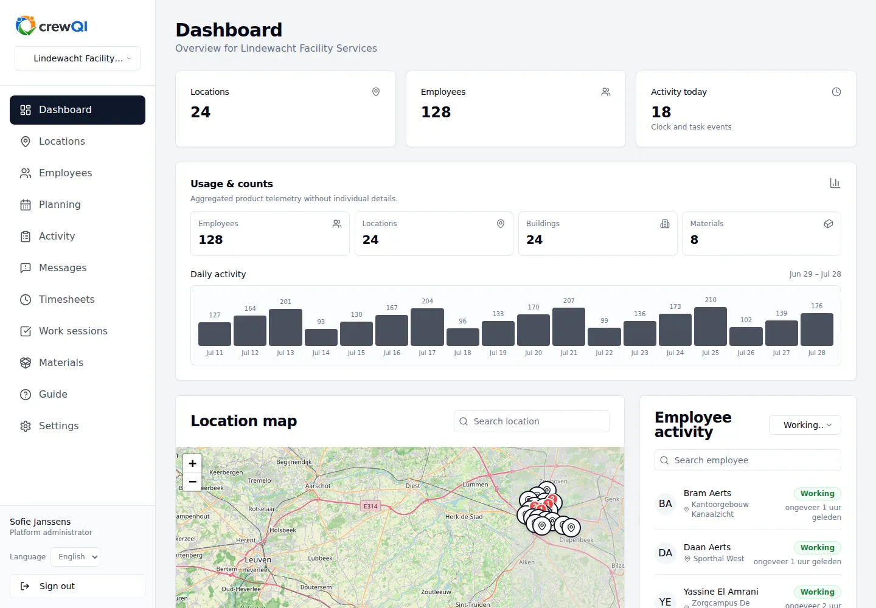Zoom in on the location map
Screen dimensions: 876x608
pyautogui.click(x=192, y=463)
